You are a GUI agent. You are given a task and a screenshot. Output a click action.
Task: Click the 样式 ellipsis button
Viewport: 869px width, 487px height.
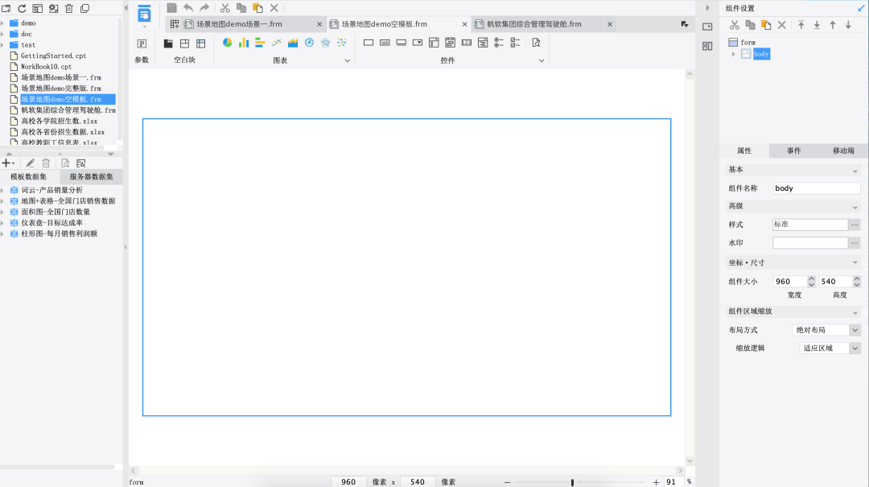click(x=855, y=225)
